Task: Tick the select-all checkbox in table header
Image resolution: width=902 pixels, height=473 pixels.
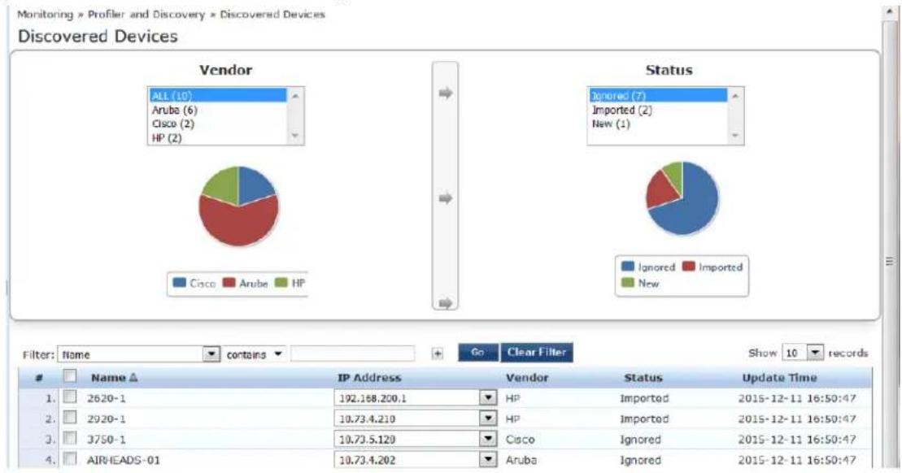Action: click(70, 376)
